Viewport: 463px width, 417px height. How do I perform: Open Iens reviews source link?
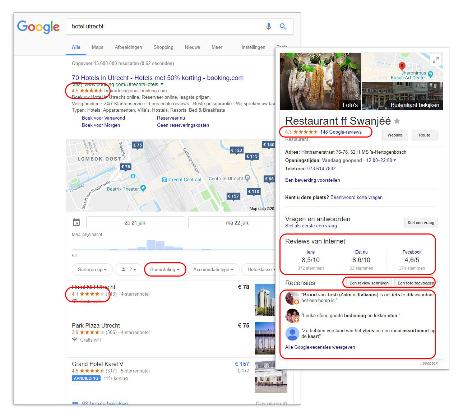311,252
